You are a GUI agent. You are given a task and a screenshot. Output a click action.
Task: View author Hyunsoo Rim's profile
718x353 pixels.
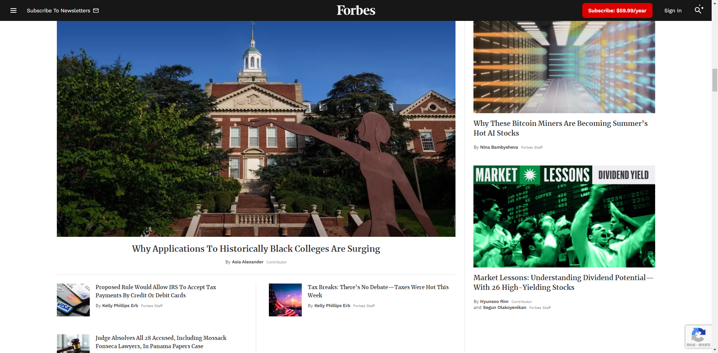pos(494,301)
